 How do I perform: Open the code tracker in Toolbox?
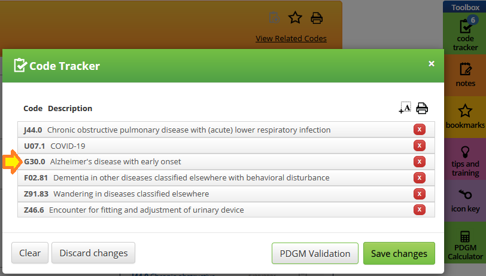(465, 33)
